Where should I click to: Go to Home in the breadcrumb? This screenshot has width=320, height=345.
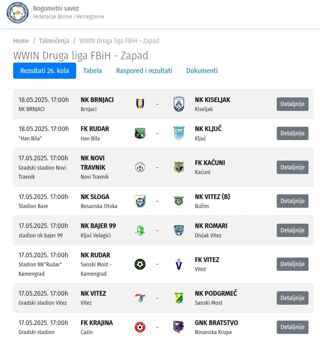pos(21,41)
